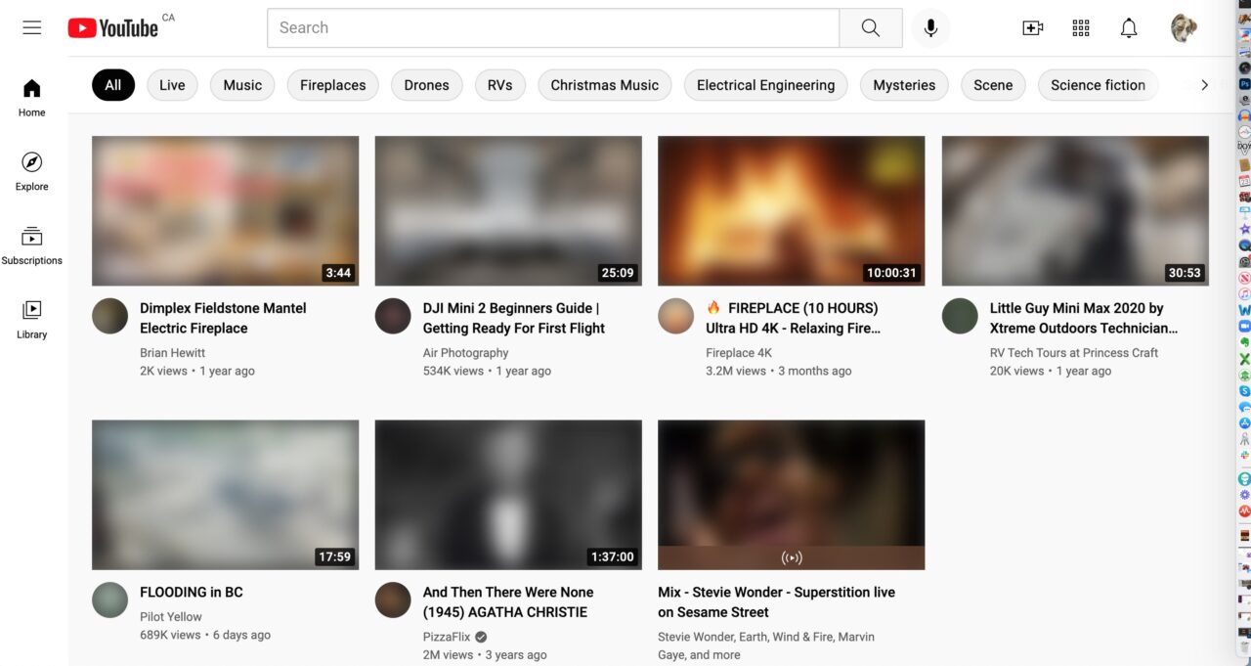The image size is (1251, 666).
Task: Open the title "FLOODING in BC"
Action: pyautogui.click(x=192, y=592)
